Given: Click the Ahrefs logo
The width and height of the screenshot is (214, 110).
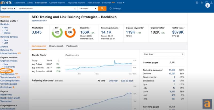Looking at the screenshot, I should tap(6, 3).
